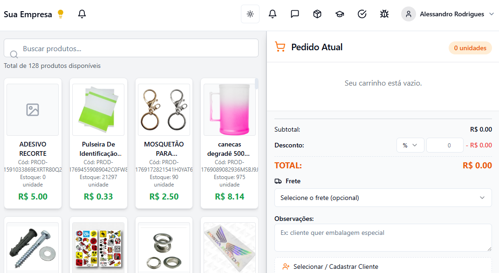Image resolution: width=499 pixels, height=273 pixels.
Task: Open the Alessandro Rodrigues account menu chevron
Action: [x=492, y=14]
